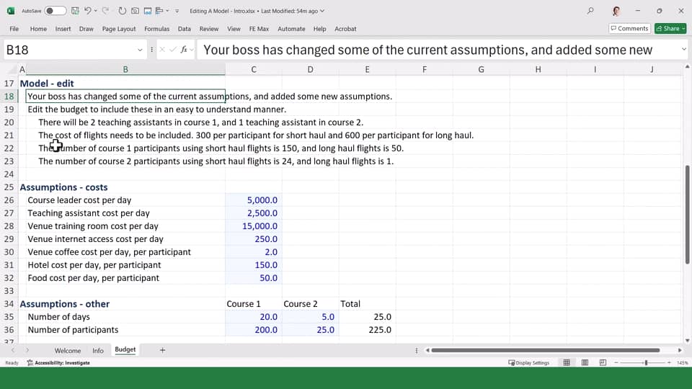Select column C header

[254, 69]
